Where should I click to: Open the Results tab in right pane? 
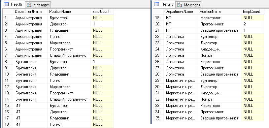pyautogui.click(x=164, y=4)
